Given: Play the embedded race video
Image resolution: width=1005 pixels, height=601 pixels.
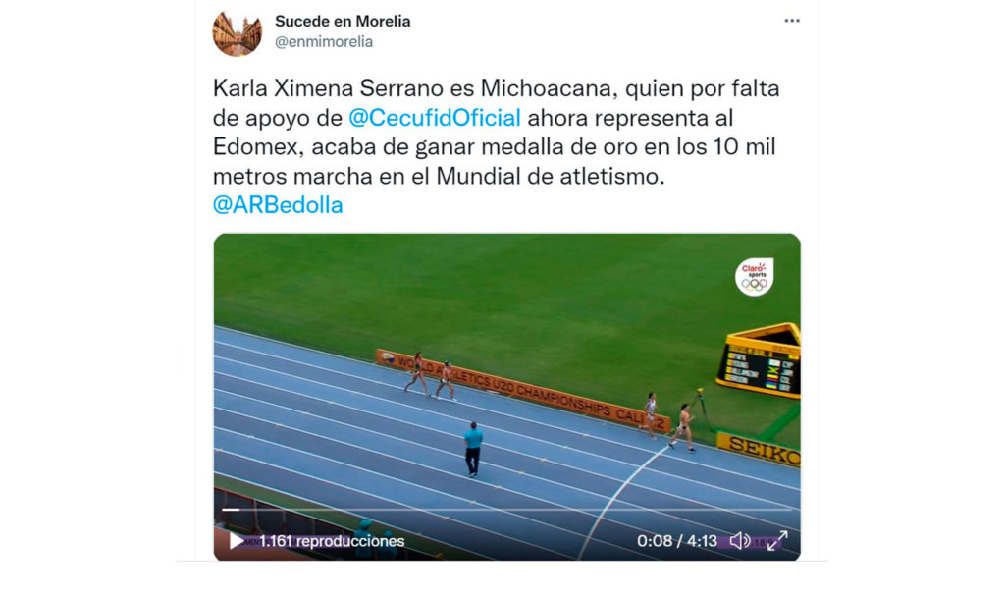Looking at the screenshot, I should (236, 541).
